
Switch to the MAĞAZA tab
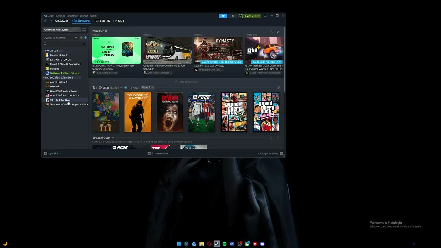[x=61, y=21]
